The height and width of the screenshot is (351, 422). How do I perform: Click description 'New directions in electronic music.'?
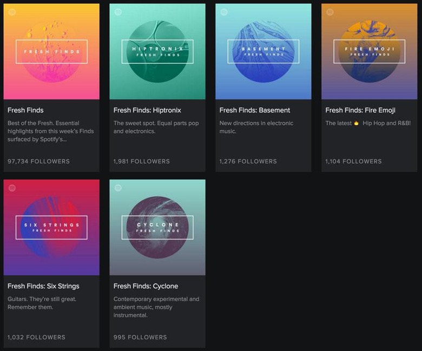tap(256, 127)
